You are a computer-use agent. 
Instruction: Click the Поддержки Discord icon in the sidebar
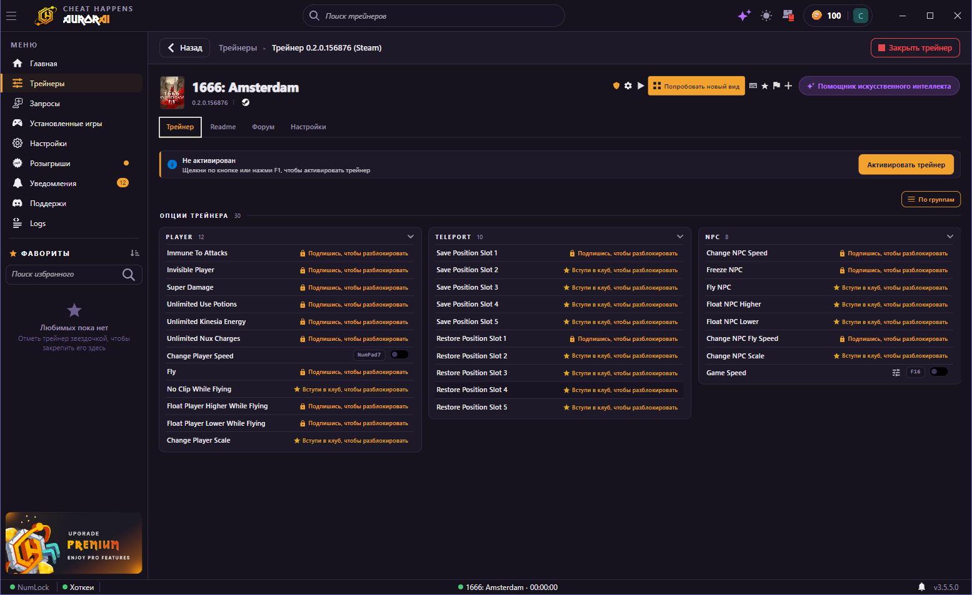pos(18,204)
